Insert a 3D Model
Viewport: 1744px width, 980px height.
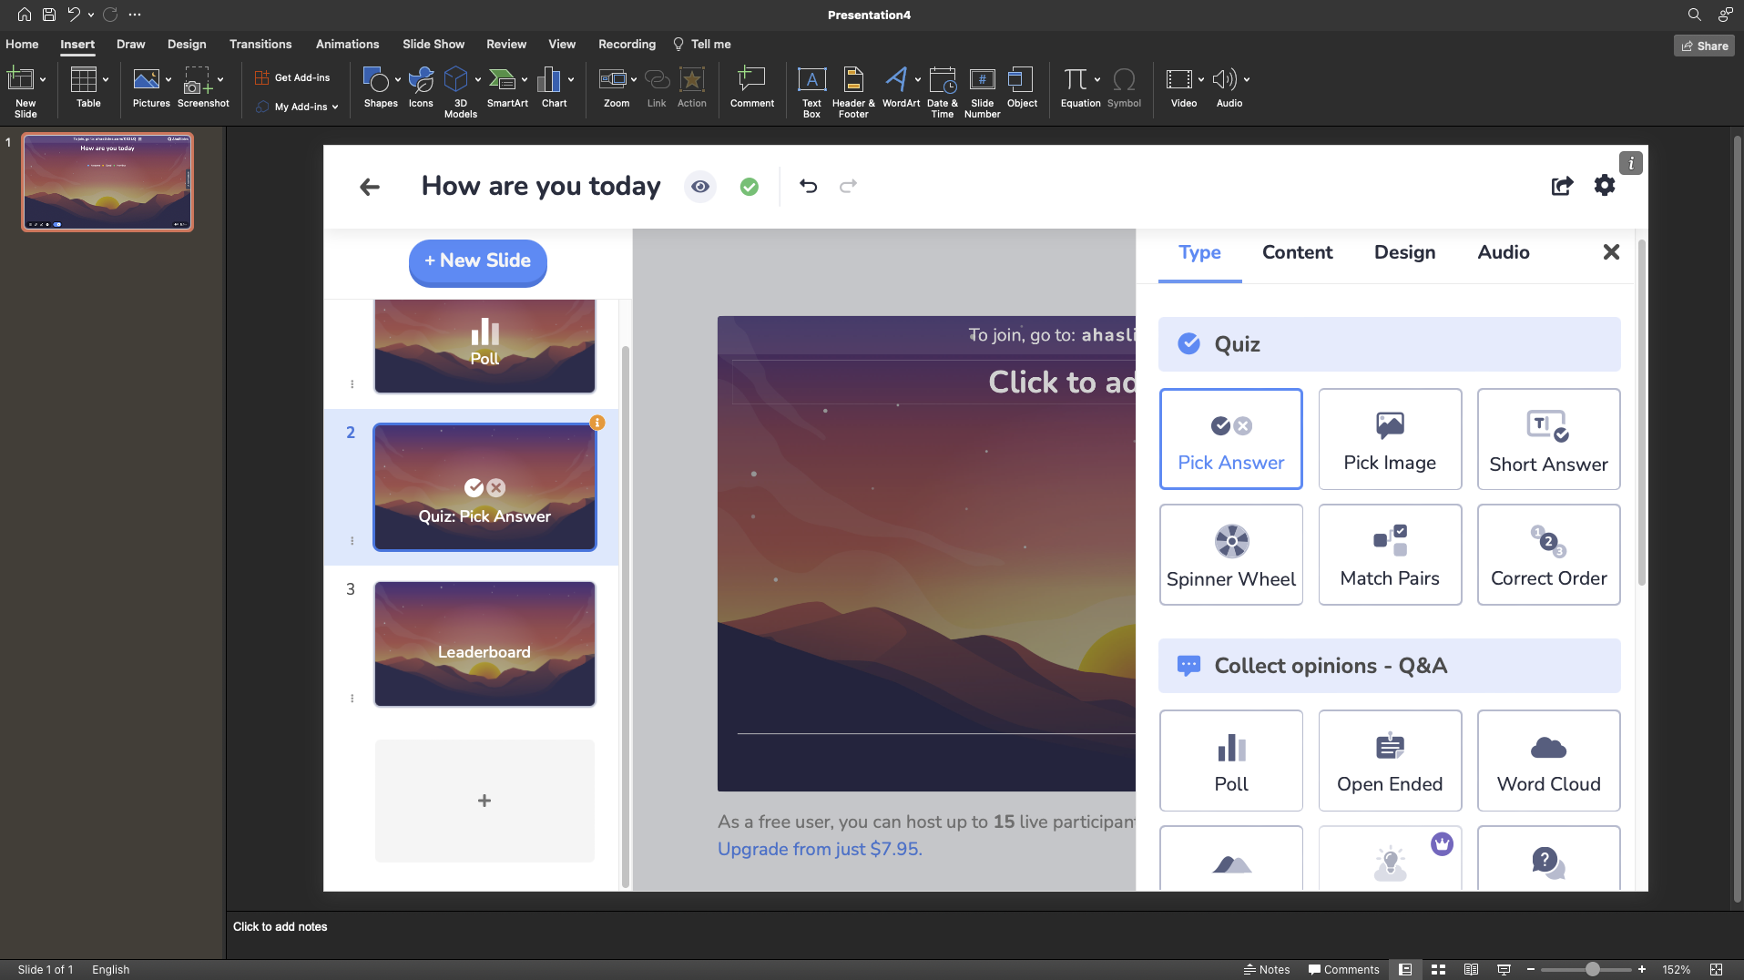pos(458,88)
